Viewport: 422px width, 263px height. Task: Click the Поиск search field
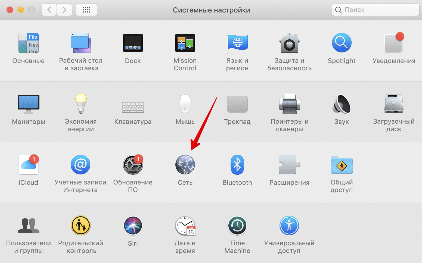tap(375, 10)
